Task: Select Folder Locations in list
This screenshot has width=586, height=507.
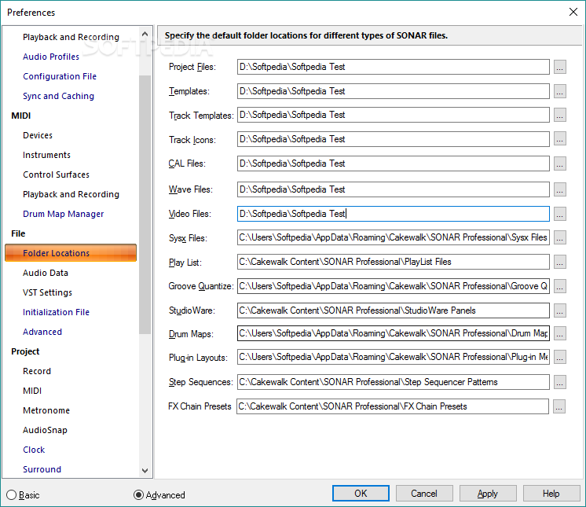Action: (x=71, y=253)
